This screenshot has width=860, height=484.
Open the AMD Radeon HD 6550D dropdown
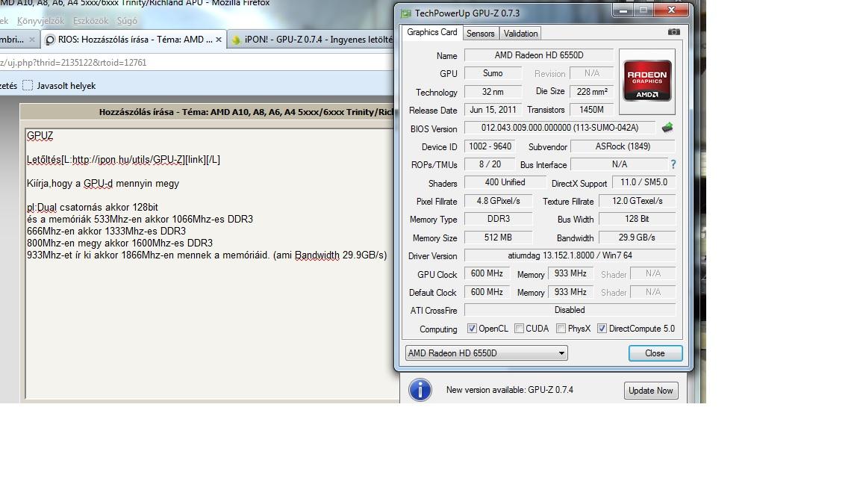tap(487, 353)
